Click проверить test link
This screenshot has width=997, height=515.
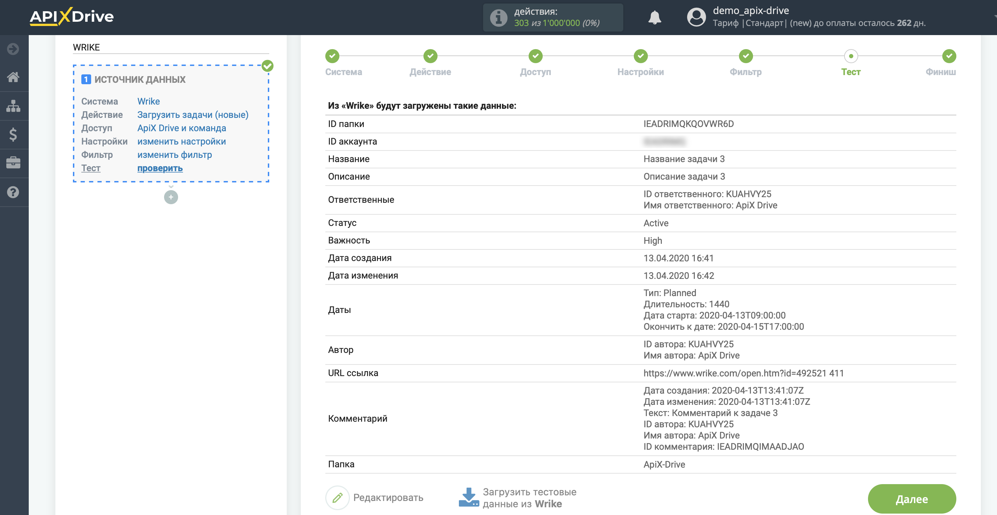click(160, 168)
